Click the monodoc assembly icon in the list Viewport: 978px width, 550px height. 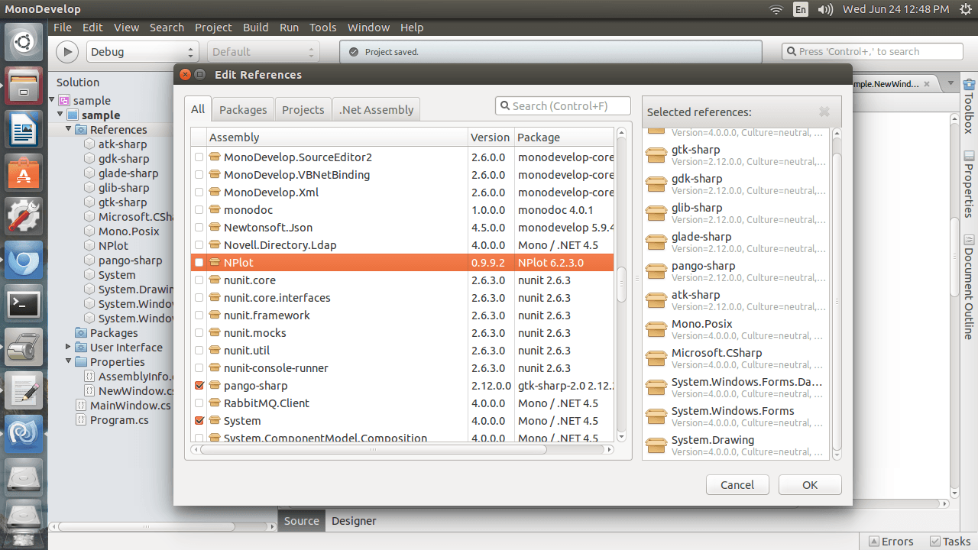pyautogui.click(x=215, y=210)
